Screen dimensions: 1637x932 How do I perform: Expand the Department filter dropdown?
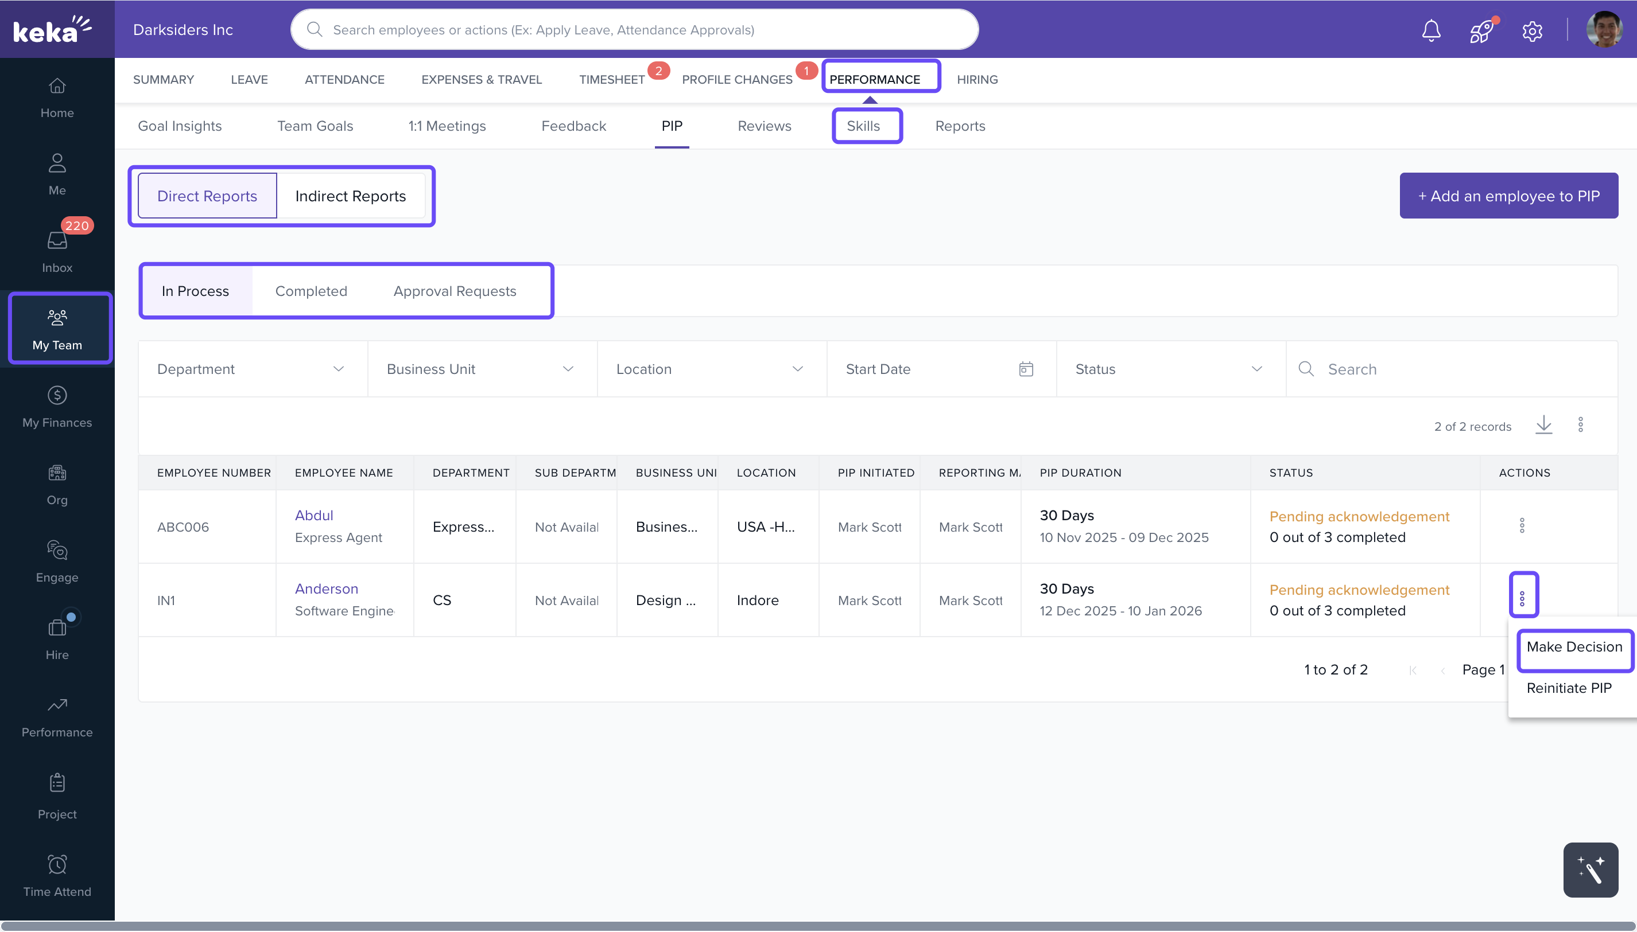click(x=253, y=369)
